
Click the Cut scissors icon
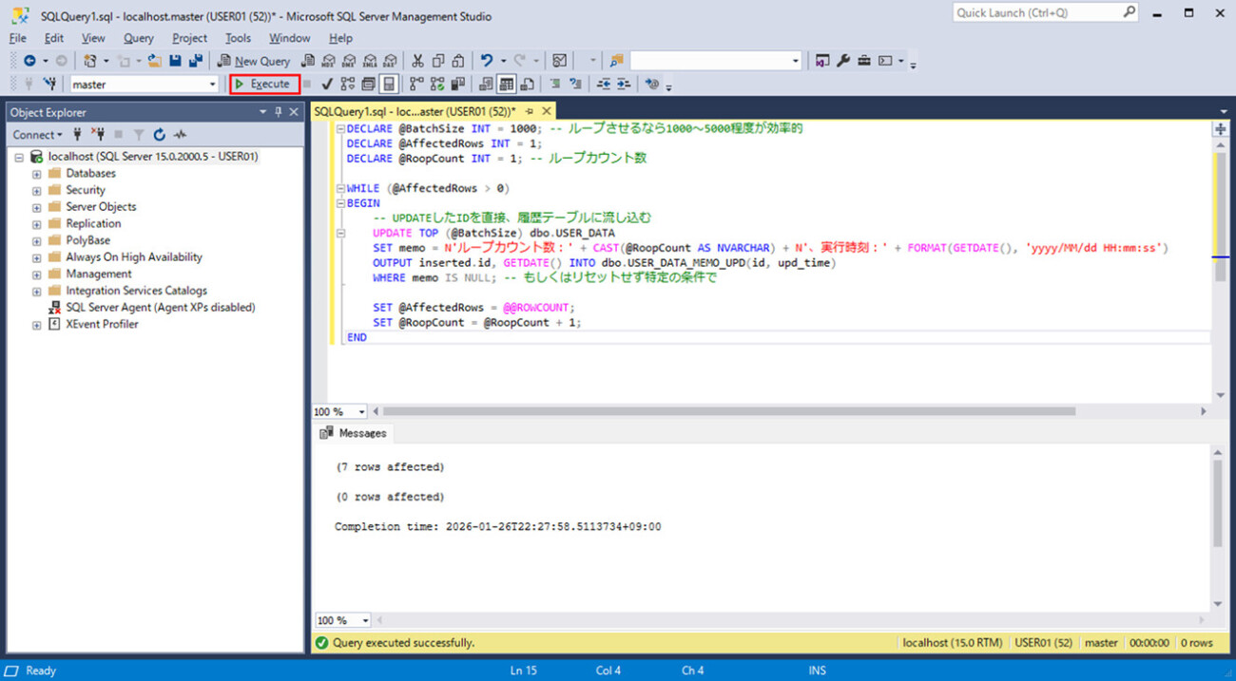[418, 61]
